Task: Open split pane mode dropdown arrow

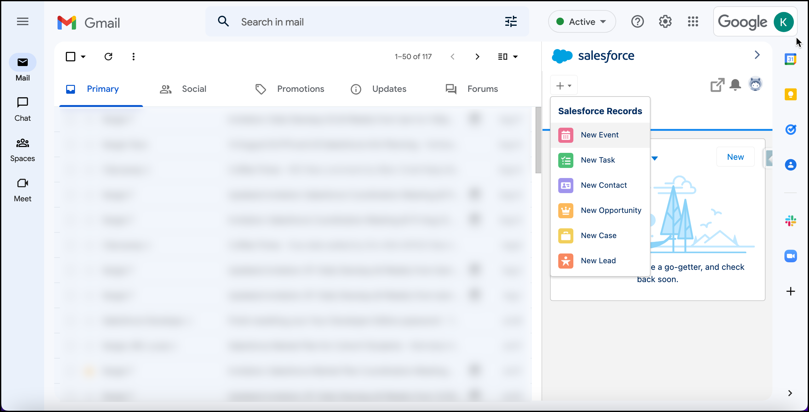Action: (515, 57)
